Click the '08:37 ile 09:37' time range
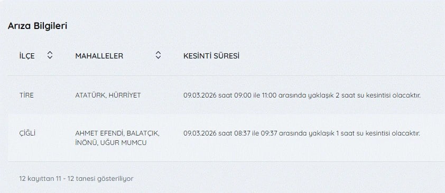 click(256, 133)
